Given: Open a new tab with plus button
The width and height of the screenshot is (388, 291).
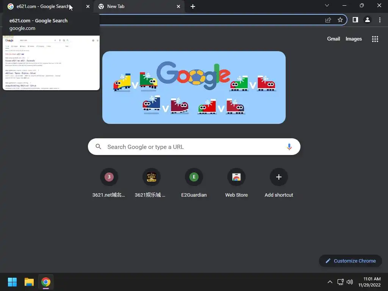Looking at the screenshot, I should pos(193,6).
